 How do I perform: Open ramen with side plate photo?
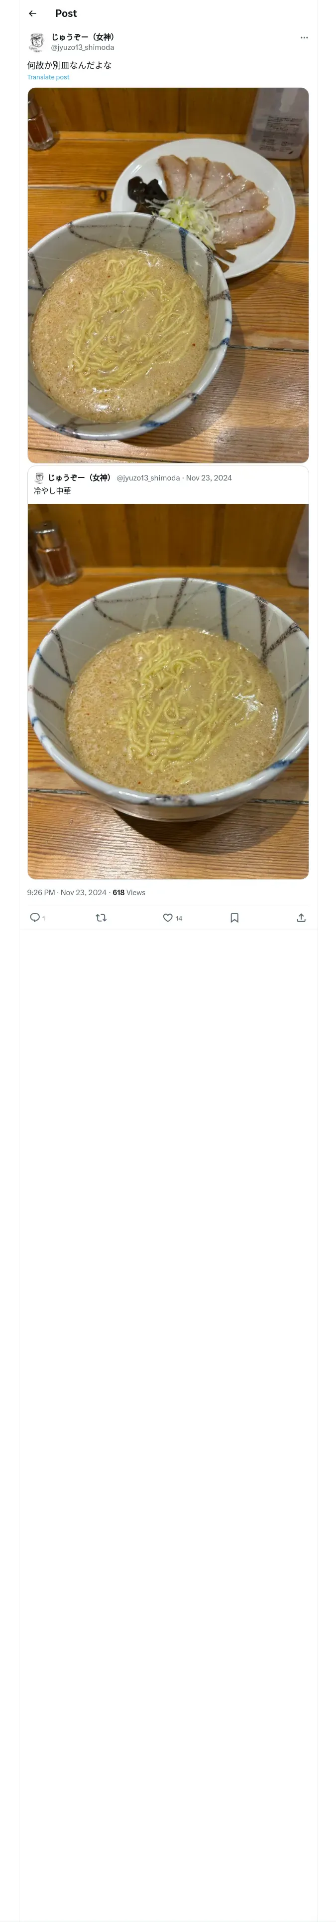click(x=168, y=274)
